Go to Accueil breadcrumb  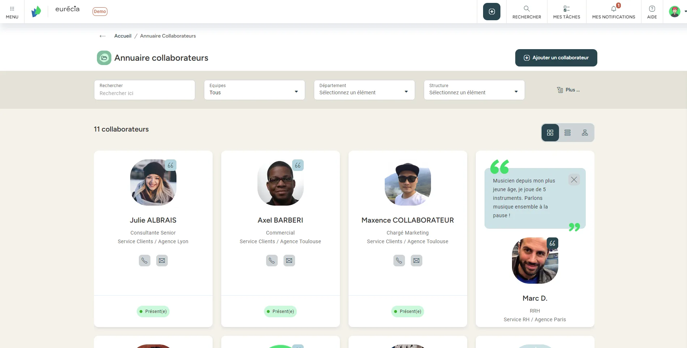point(123,36)
